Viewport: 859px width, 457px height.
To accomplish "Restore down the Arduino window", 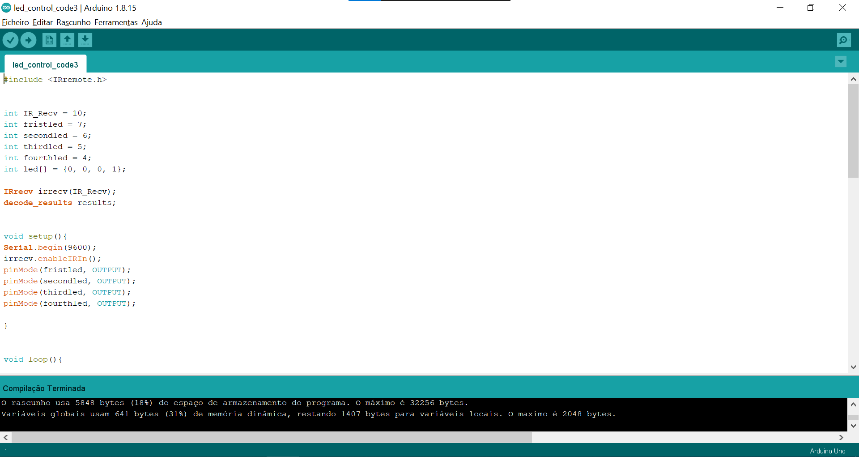I will point(811,8).
